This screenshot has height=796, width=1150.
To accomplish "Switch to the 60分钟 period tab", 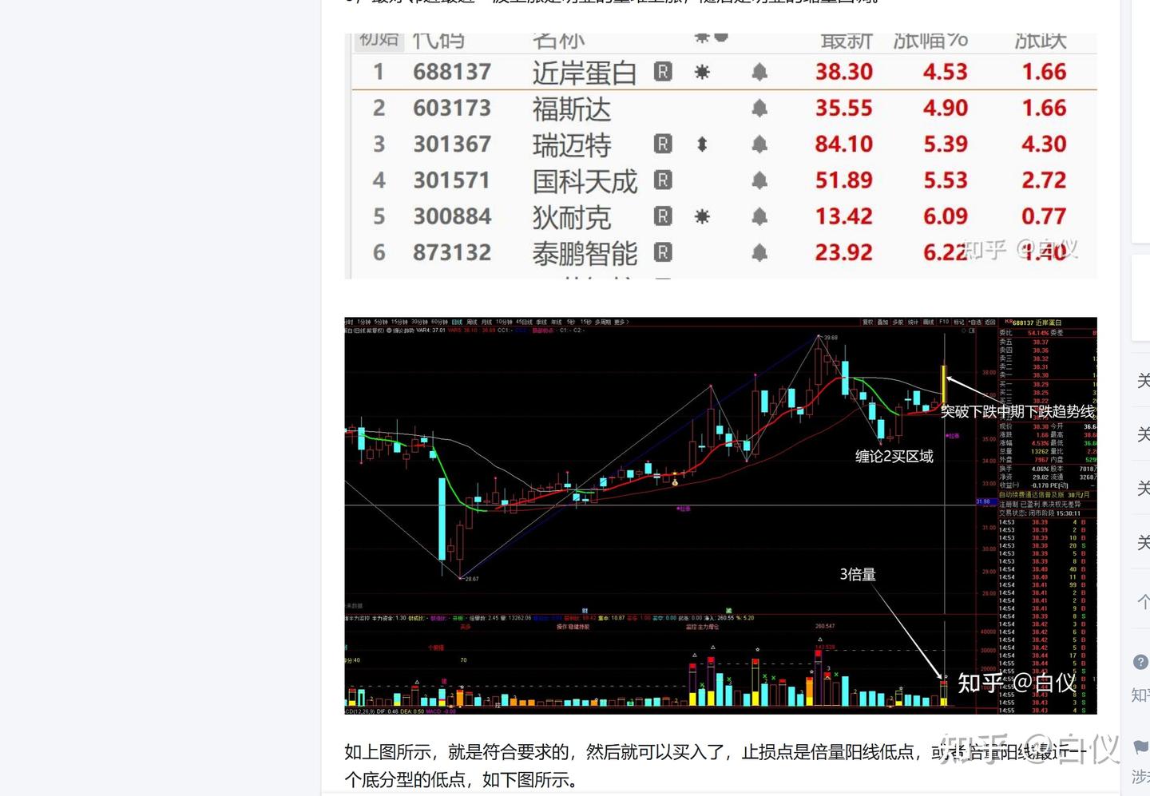I will (x=439, y=322).
